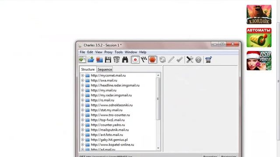This screenshot has width=280, height=157.
Task: Minimize the Charles window
Action: [215, 44]
